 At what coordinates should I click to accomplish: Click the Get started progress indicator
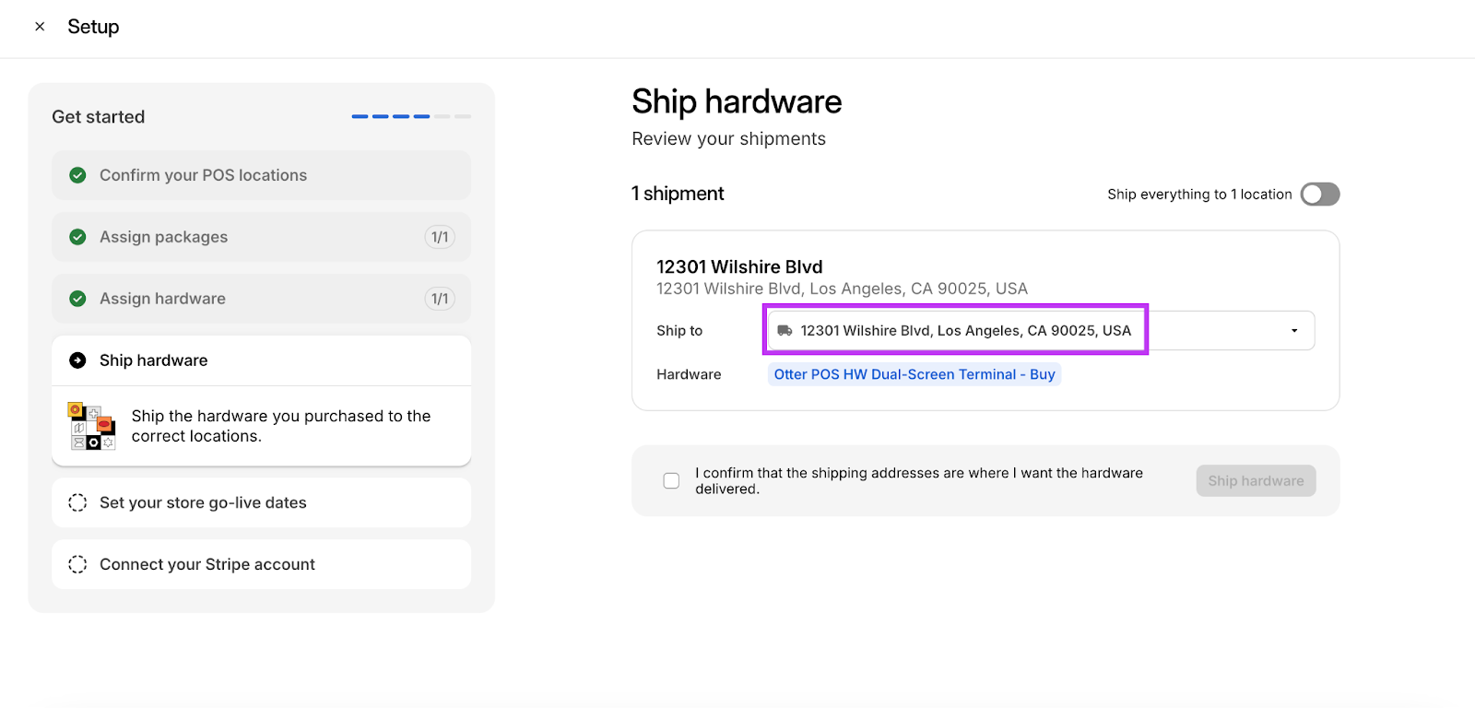point(411,117)
